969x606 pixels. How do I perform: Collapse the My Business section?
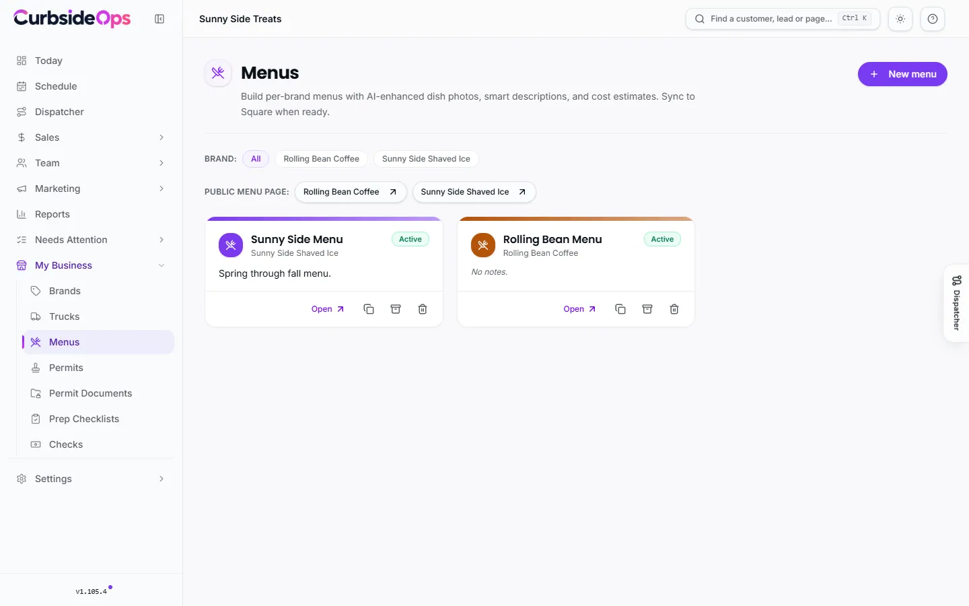click(x=91, y=265)
